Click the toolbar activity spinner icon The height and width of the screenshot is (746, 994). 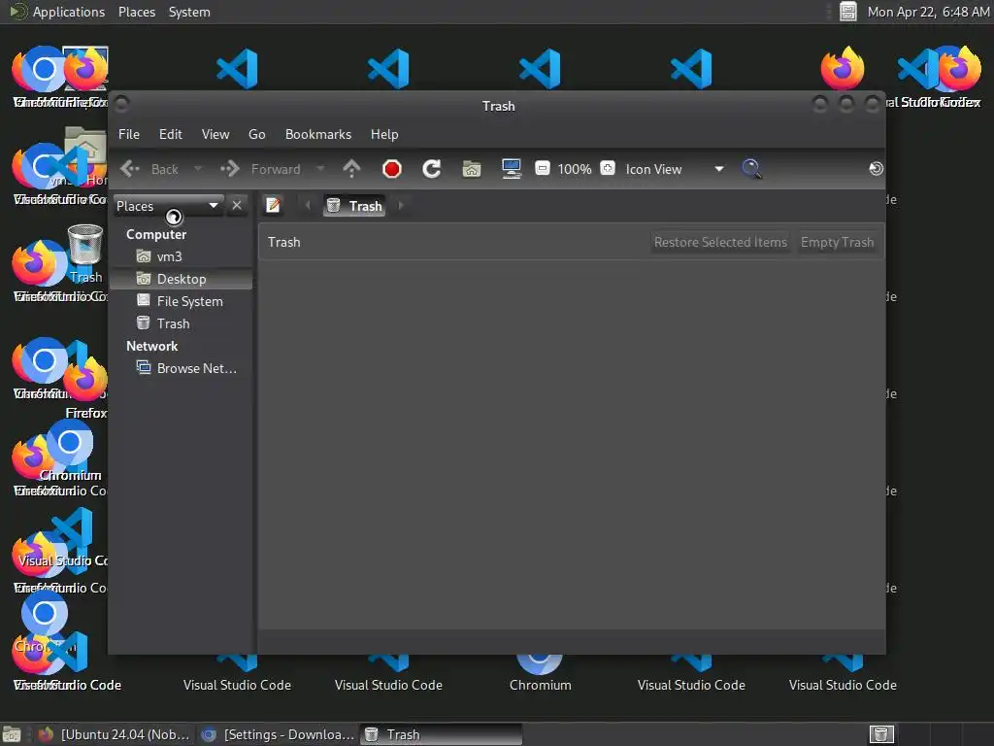(877, 169)
